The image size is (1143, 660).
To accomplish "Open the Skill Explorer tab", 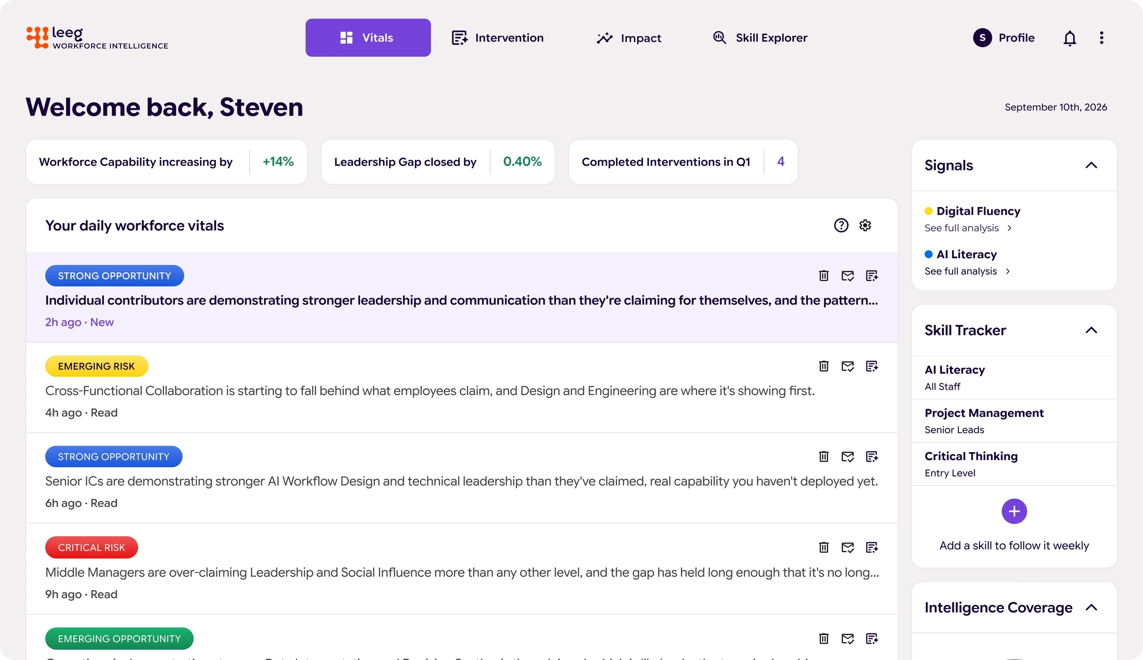I will (760, 38).
